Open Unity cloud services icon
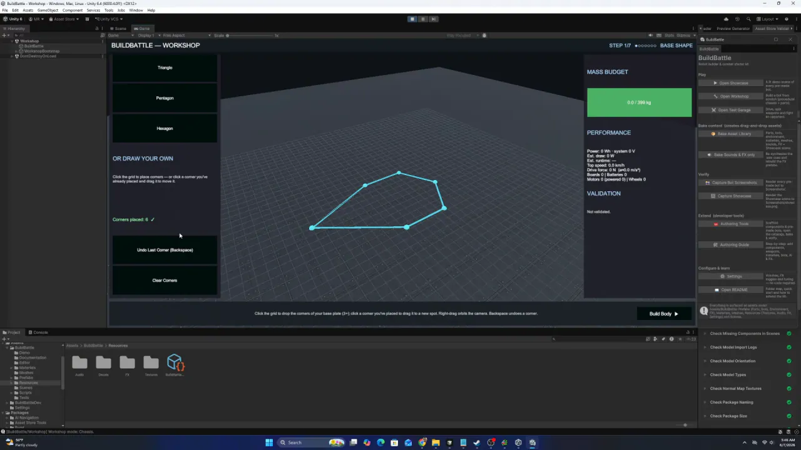The image size is (801, 450). pyautogui.click(x=726, y=19)
